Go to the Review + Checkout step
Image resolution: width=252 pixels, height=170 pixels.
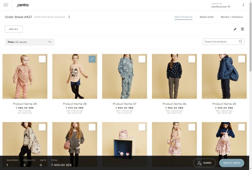coord(232,17)
